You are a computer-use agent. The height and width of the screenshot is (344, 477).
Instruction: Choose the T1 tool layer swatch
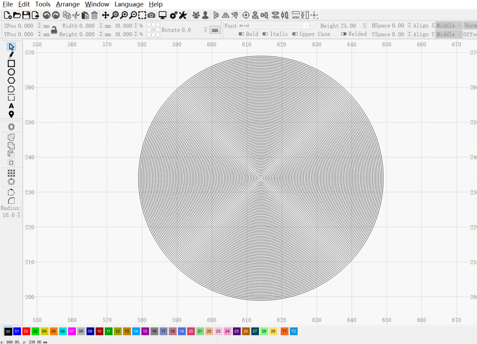pos(285,331)
